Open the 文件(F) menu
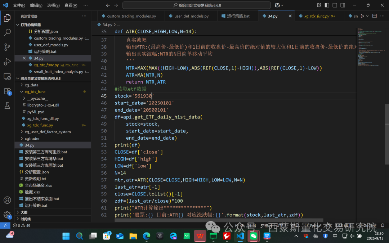 click(x=19, y=5)
